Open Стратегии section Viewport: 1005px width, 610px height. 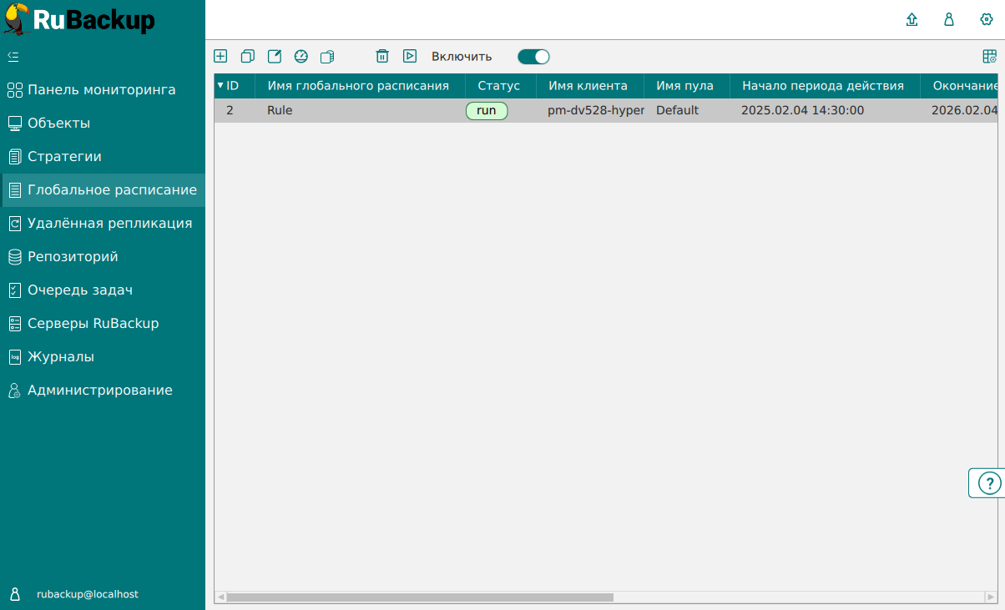click(x=103, y=156)
